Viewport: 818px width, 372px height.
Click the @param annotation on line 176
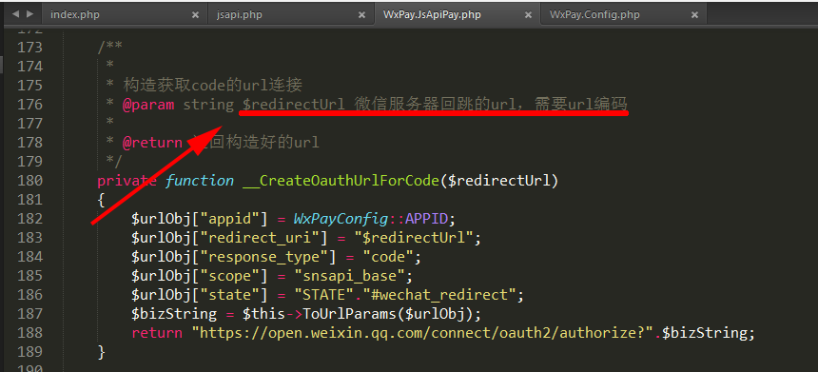[x=148, y=105]
